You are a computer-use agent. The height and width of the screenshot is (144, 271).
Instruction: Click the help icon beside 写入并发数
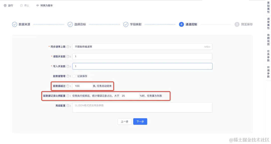click(x=68, y=66)
